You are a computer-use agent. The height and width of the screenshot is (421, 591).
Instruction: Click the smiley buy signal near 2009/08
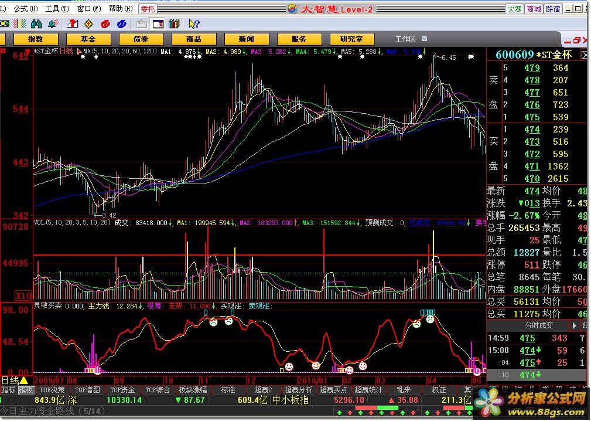coord(98,371)
